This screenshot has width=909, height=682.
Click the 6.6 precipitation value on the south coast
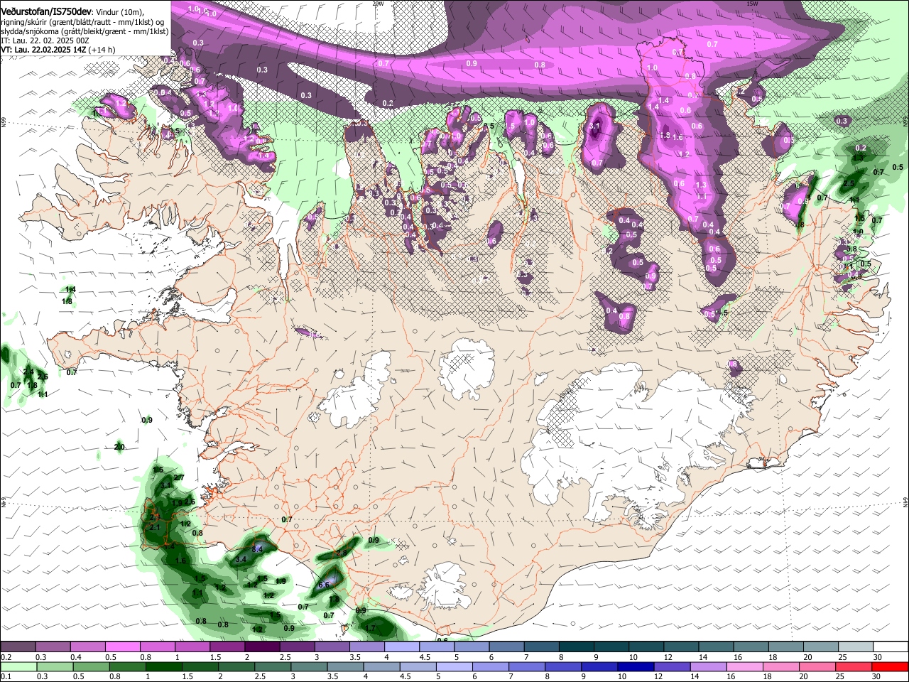(x=325, y=585)
